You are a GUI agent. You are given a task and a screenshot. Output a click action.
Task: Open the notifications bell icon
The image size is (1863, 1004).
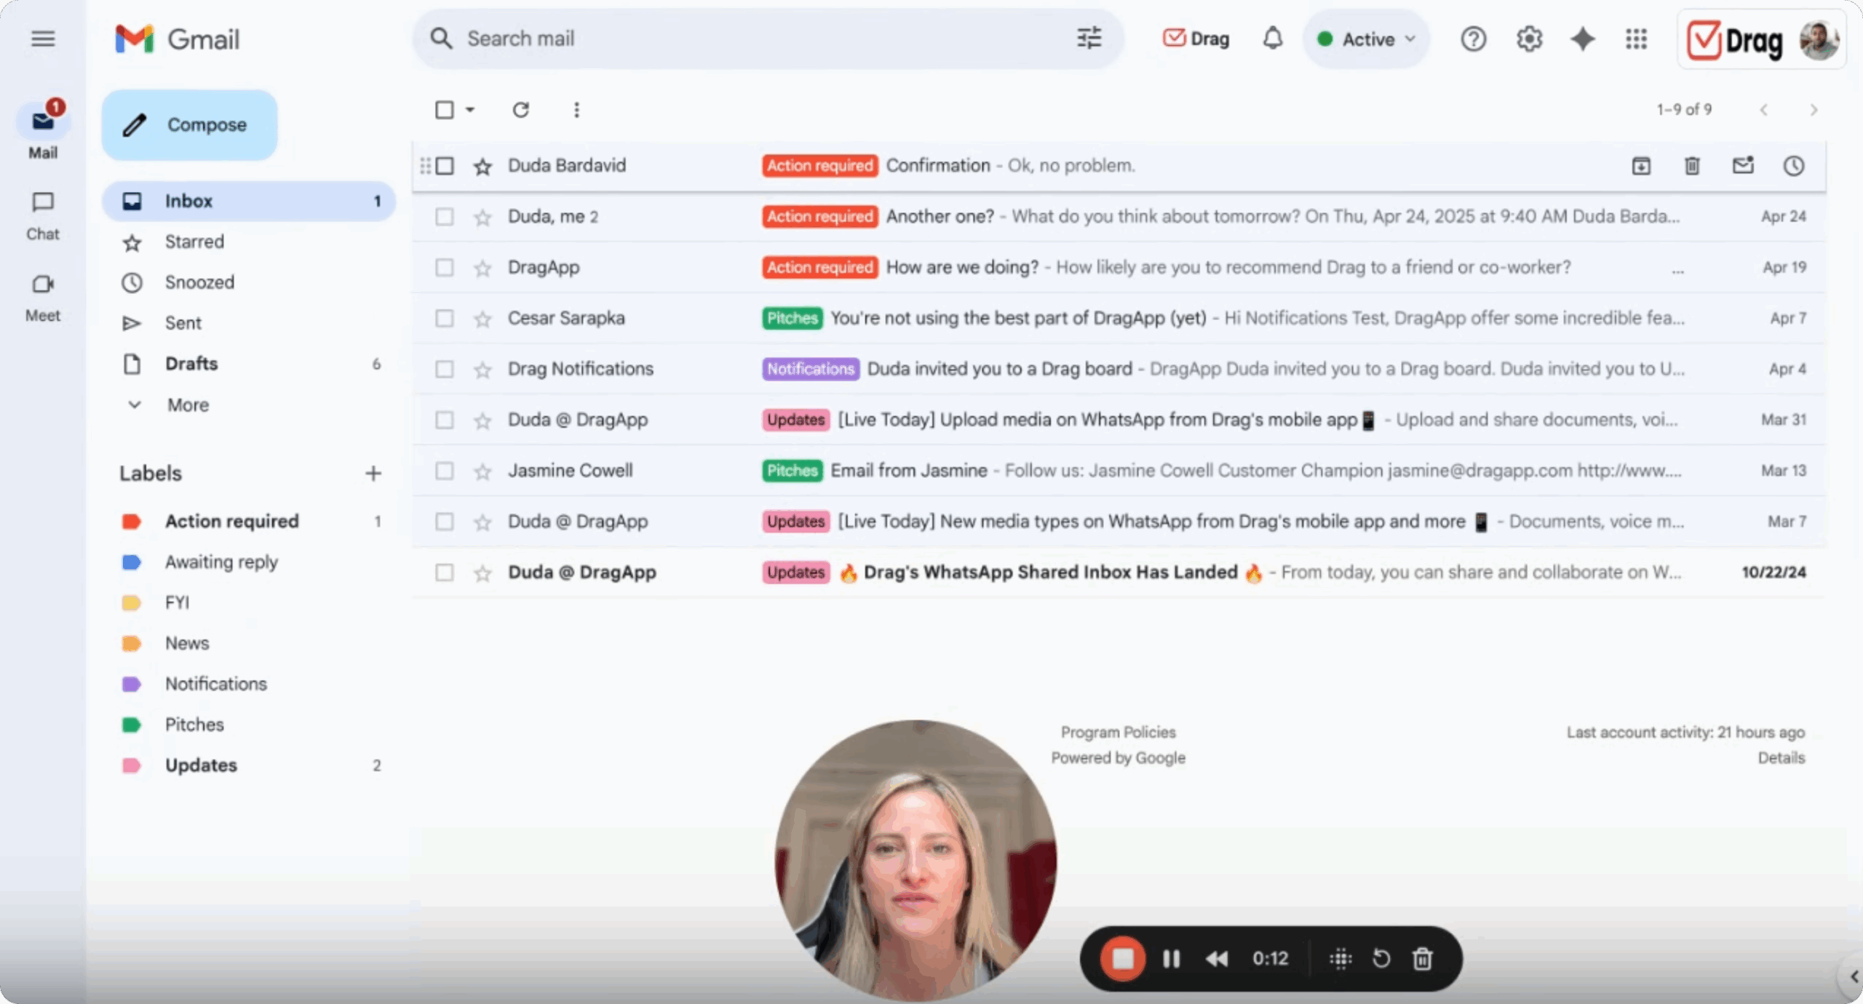coord(1272,39)
